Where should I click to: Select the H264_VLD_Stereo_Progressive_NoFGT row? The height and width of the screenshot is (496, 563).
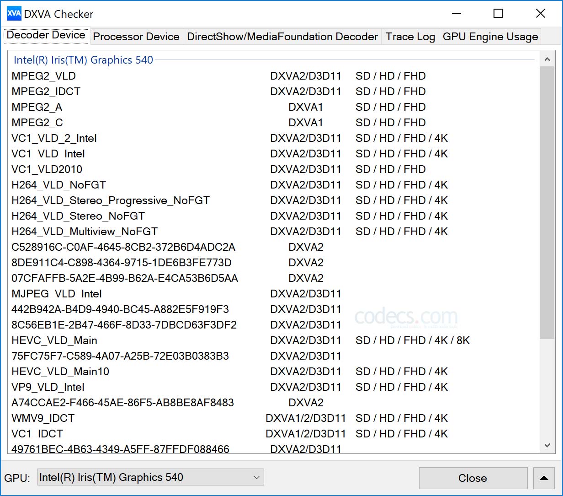[273, 200]
